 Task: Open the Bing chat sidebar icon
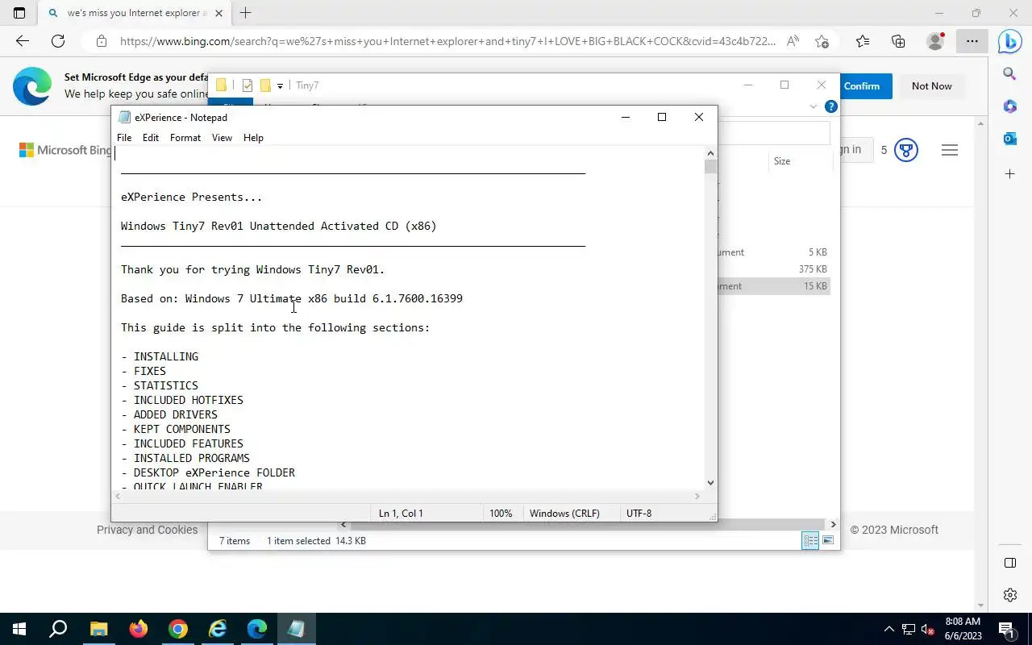[1009, 41]
